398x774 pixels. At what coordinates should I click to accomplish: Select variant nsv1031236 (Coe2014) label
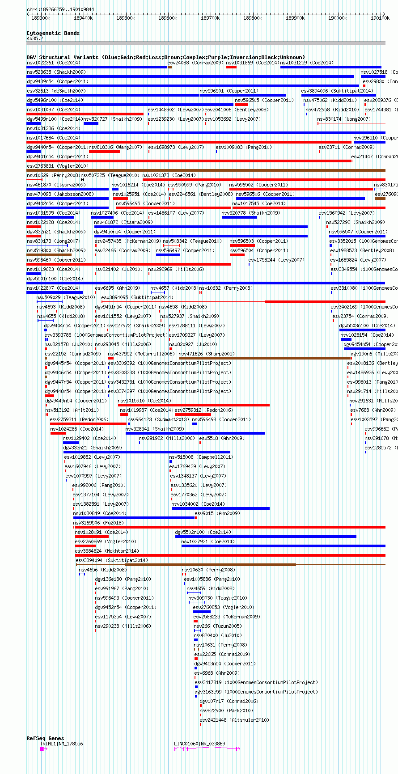pos(54,128)
